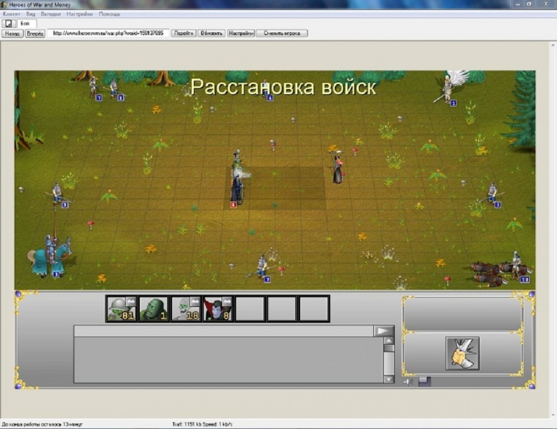Click the chat log scroll up arrow
Image resolution: width=557 pixels, height=429 pixels.
coord(389,340)
